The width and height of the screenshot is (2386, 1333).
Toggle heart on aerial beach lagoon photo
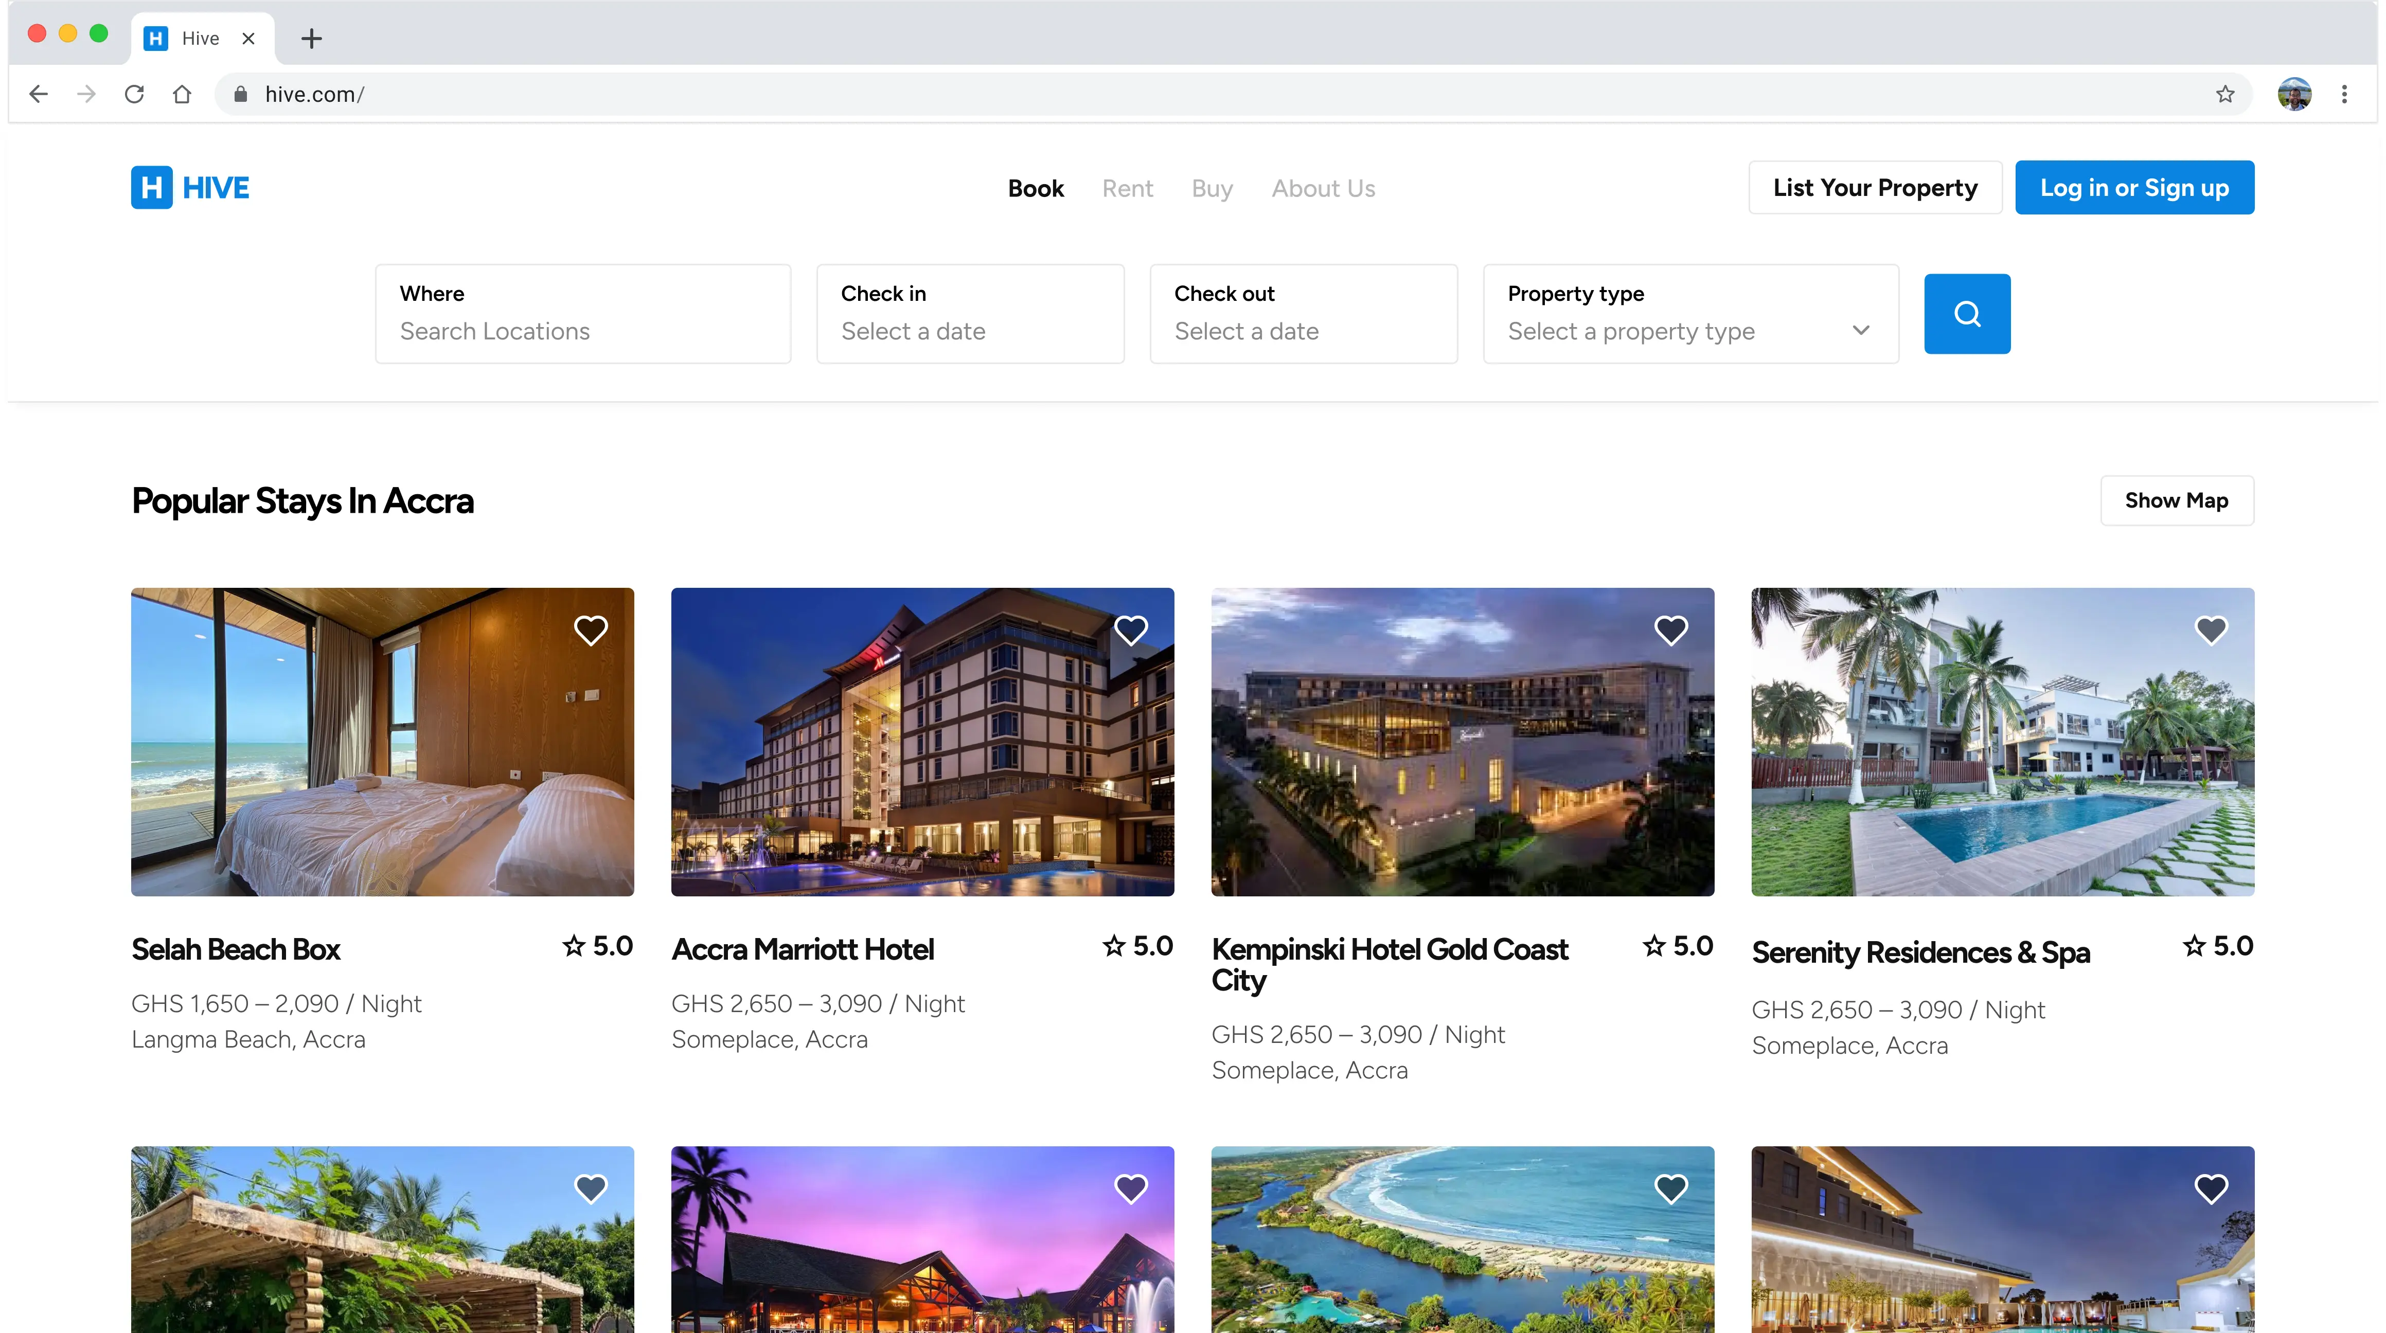click(x=1671, y=1187)
